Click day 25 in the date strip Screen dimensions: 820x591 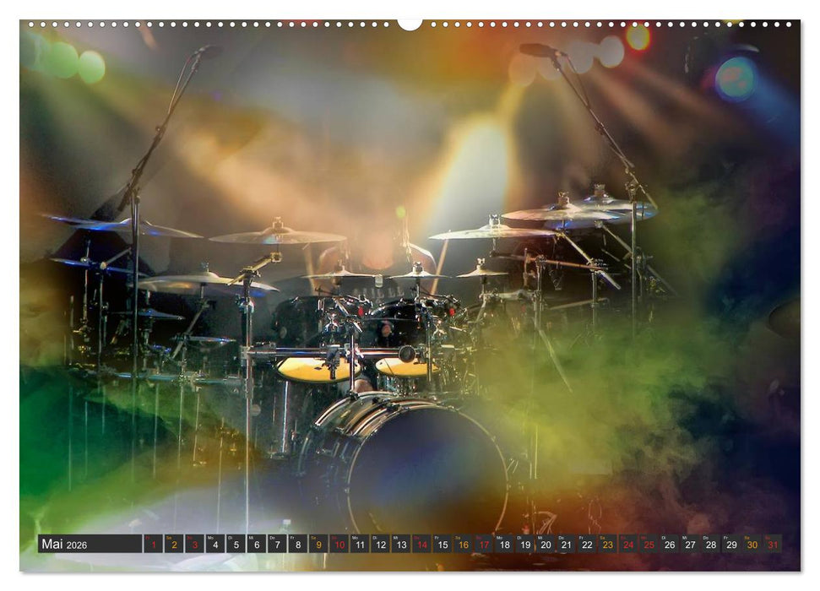tap(649, 544)
